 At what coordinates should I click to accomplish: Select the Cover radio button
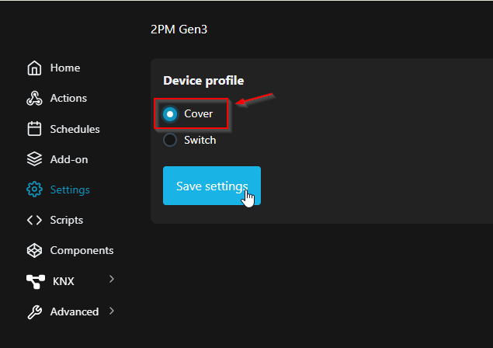coord(170,114)
